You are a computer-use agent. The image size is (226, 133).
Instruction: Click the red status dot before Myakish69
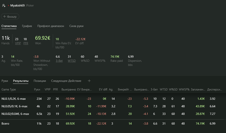tap(8, 6)
